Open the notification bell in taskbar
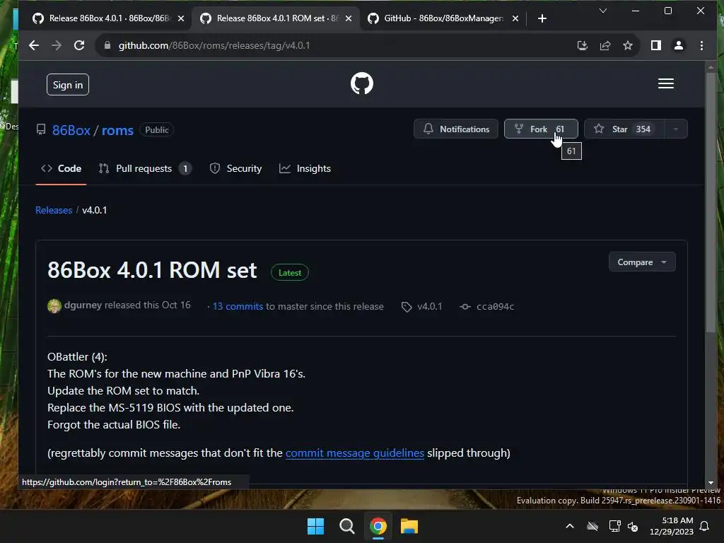Viewport: 724px width, 543px height. (705, 526)
